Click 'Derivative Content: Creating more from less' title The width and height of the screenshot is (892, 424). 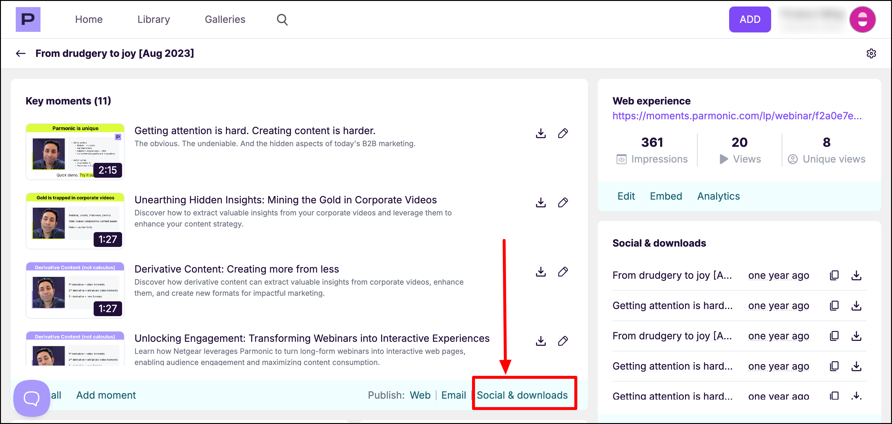tap(237, 269)
